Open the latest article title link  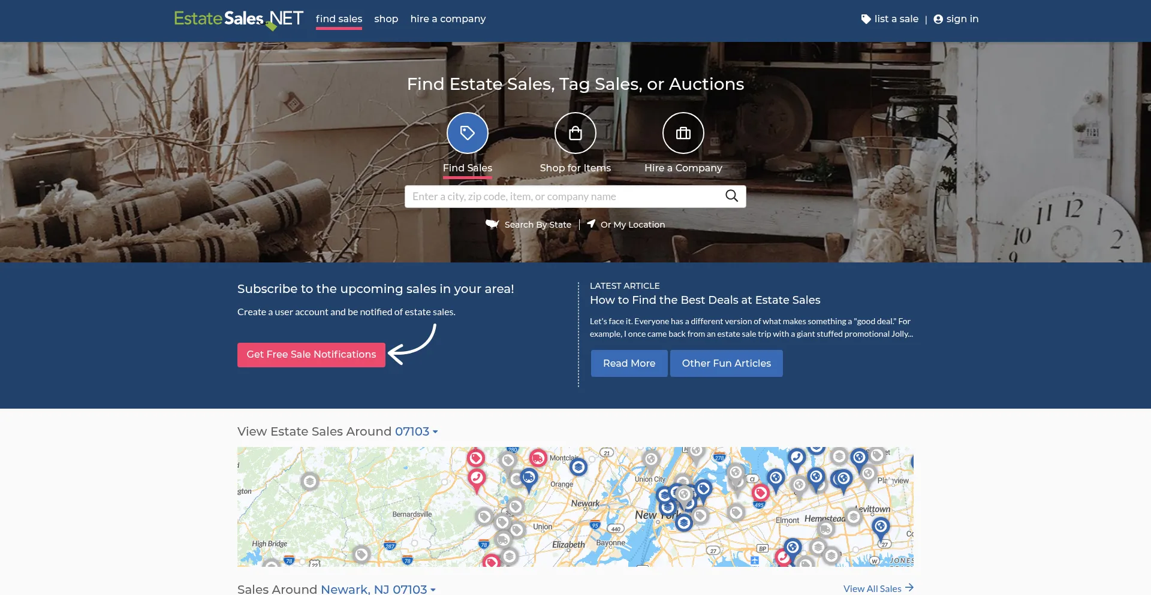pyautogui.click(x=704, y=300)
